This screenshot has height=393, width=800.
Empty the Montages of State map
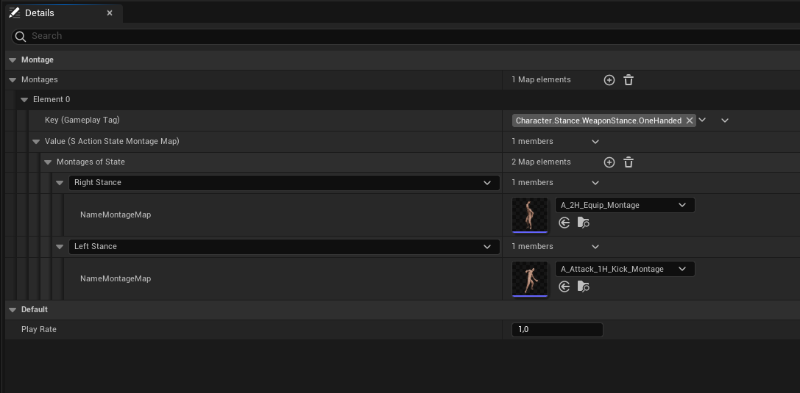coord(629,162)
